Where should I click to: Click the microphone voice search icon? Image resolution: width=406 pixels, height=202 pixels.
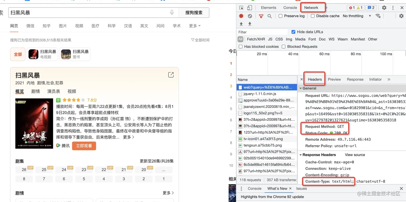point(172,12)
